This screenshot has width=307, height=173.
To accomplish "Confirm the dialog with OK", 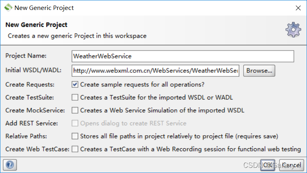I will tap(268, 165).
